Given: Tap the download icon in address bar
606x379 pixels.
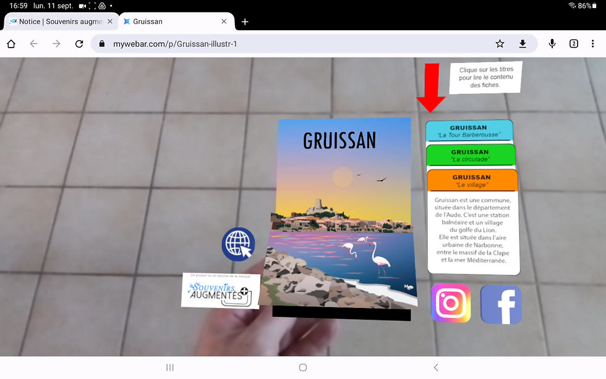Looking at the screenshot, I should pos(523,44).
